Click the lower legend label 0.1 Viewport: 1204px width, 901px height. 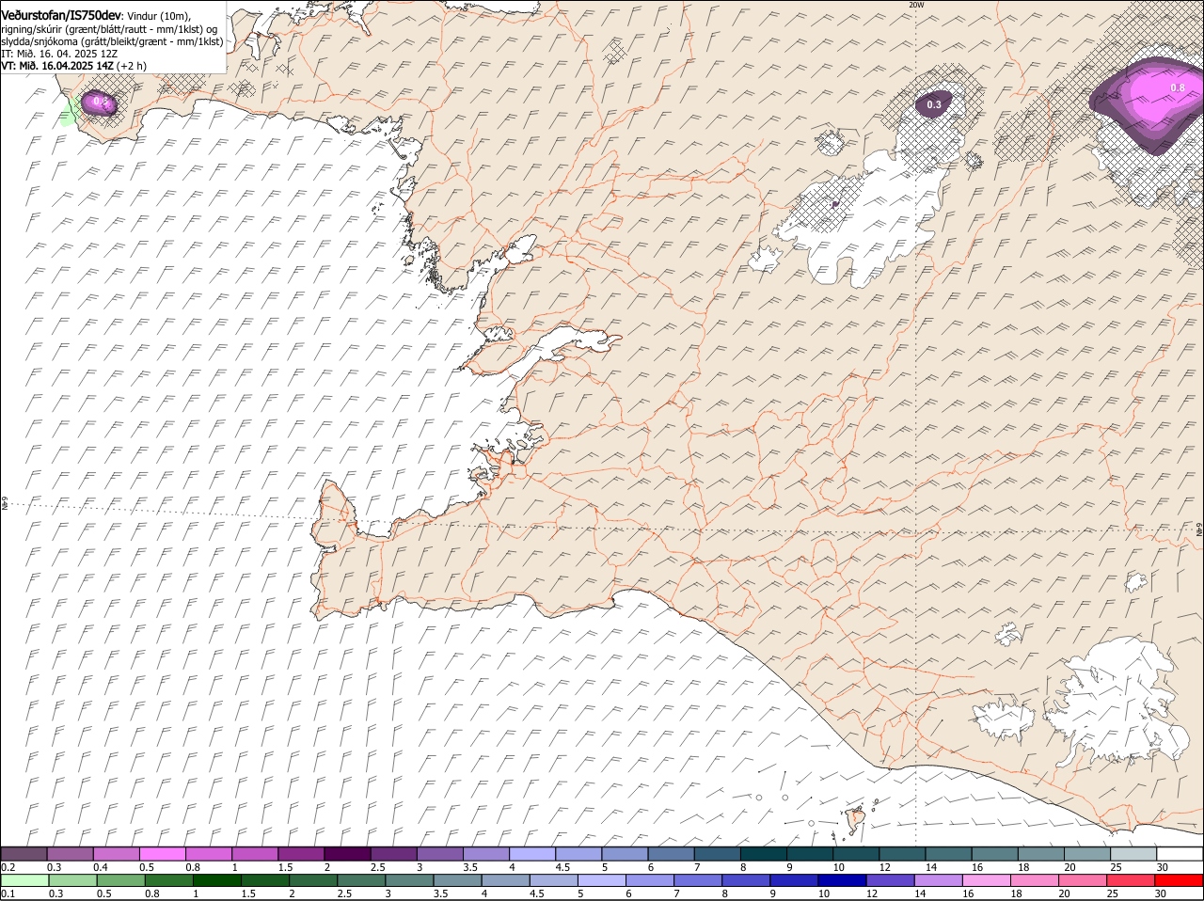8,893
